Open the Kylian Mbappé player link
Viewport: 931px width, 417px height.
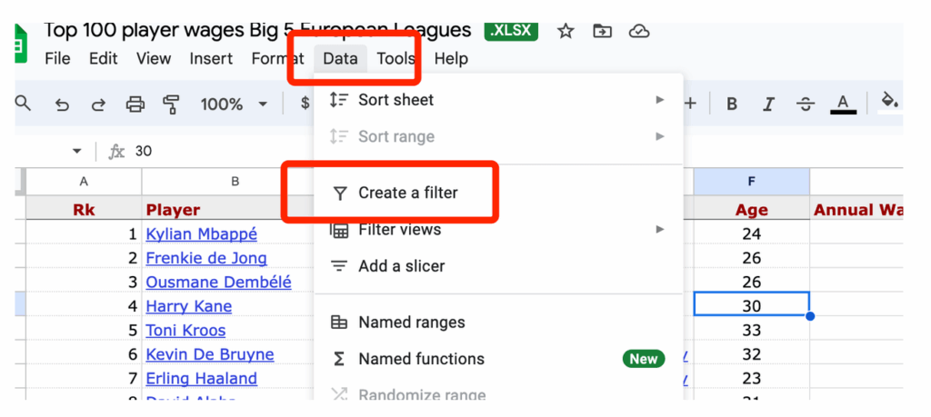pos(201,234)
